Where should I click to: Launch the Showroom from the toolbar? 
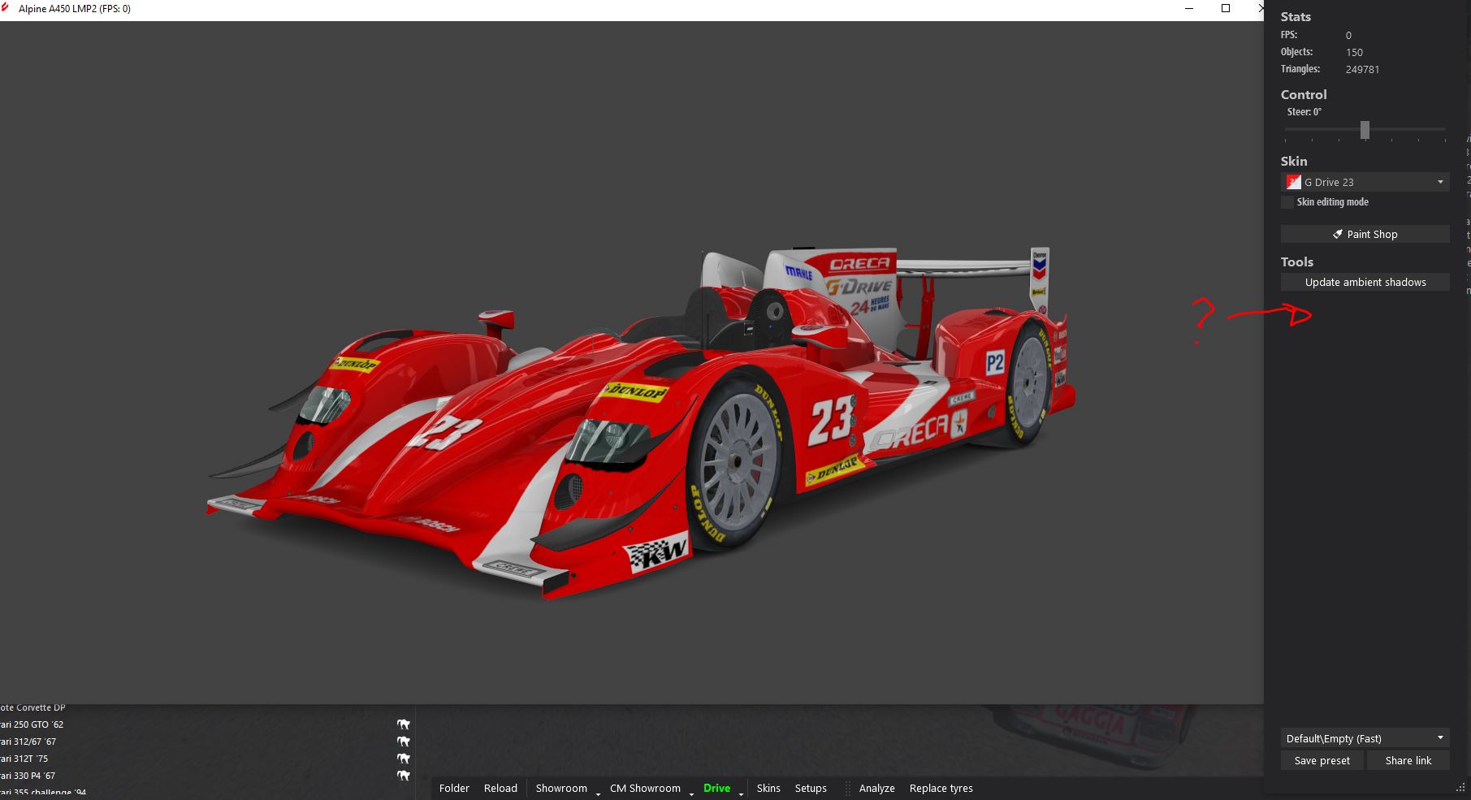pyautogui.click(x=561, y=789)
